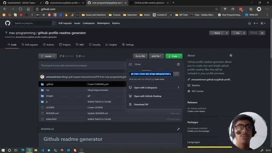Click the Clone help question icon
Viewport: 272px width, 153px height.
(178, 64)
